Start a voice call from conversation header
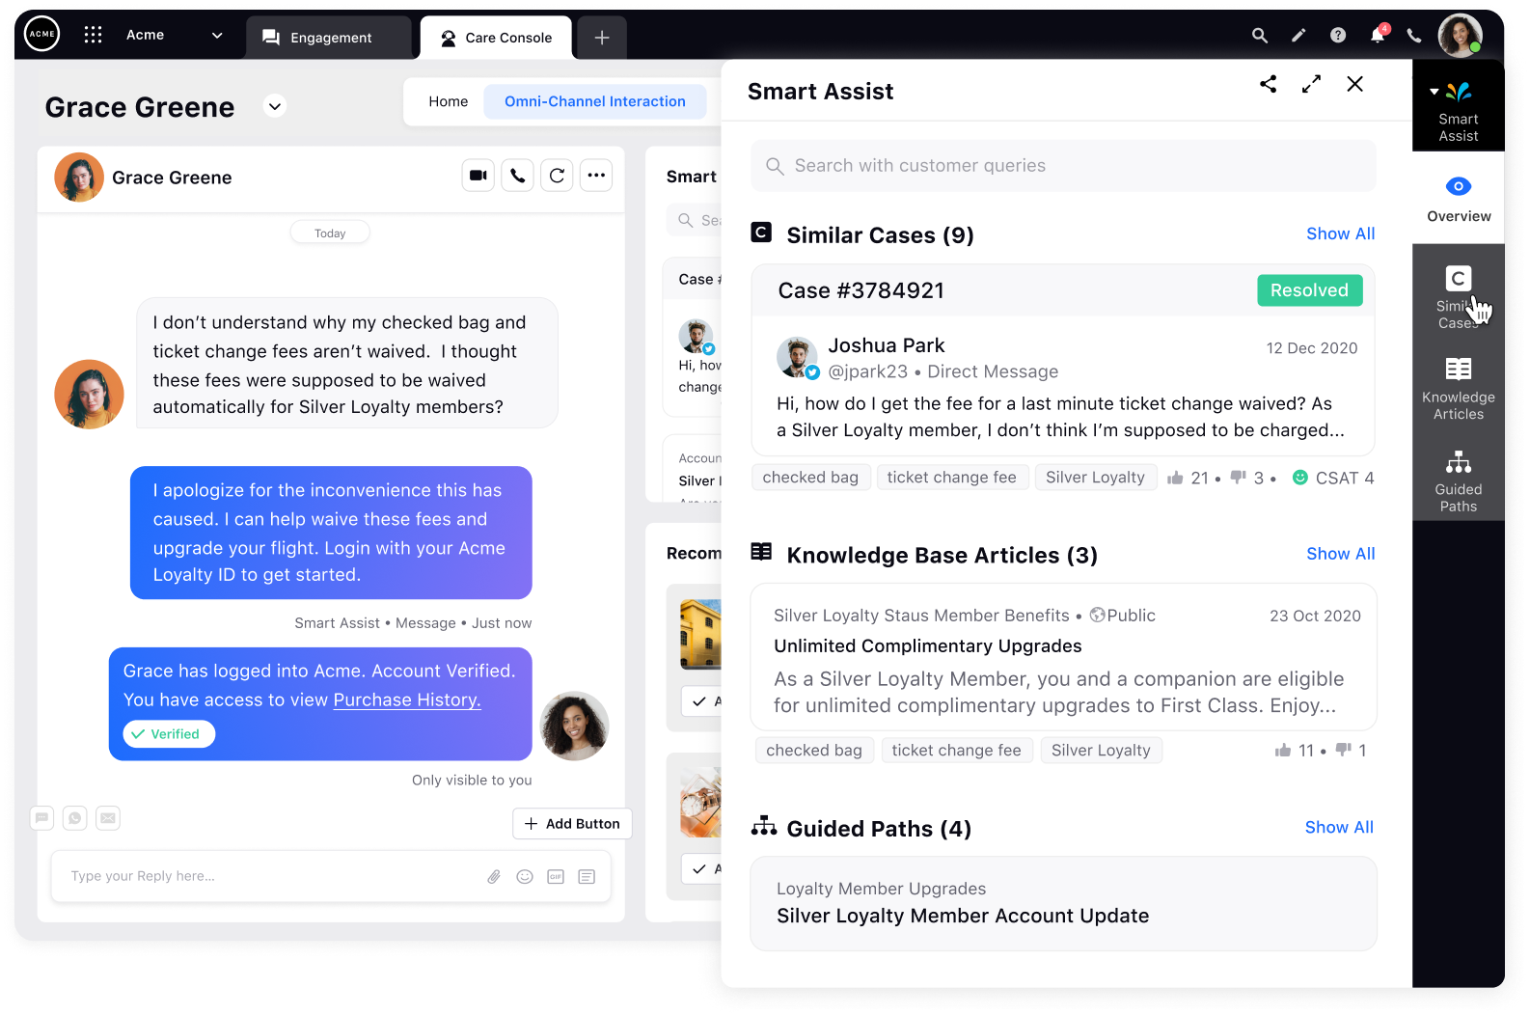1530x1015 pixels. click(518, 176)
